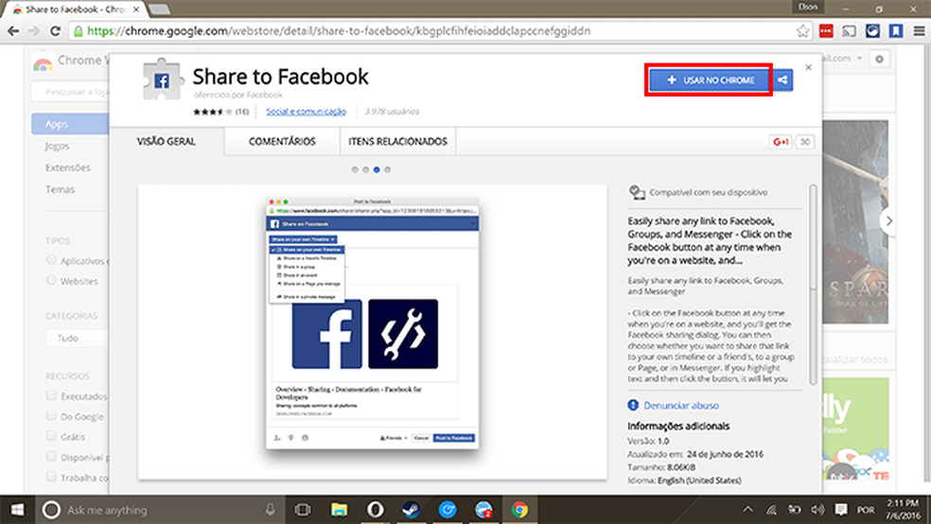Click the Share to Facebook puzzle icon

162,79
